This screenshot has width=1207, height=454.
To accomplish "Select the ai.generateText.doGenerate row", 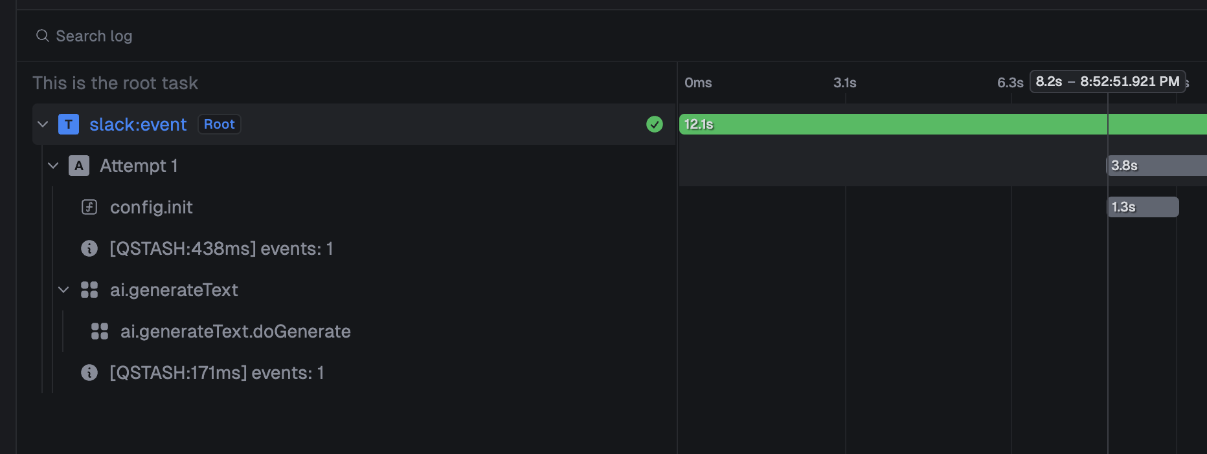I will point(354,331).
